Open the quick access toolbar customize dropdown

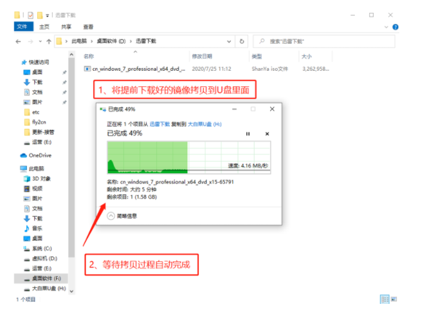pyautogui.click(x=47, y=15)
